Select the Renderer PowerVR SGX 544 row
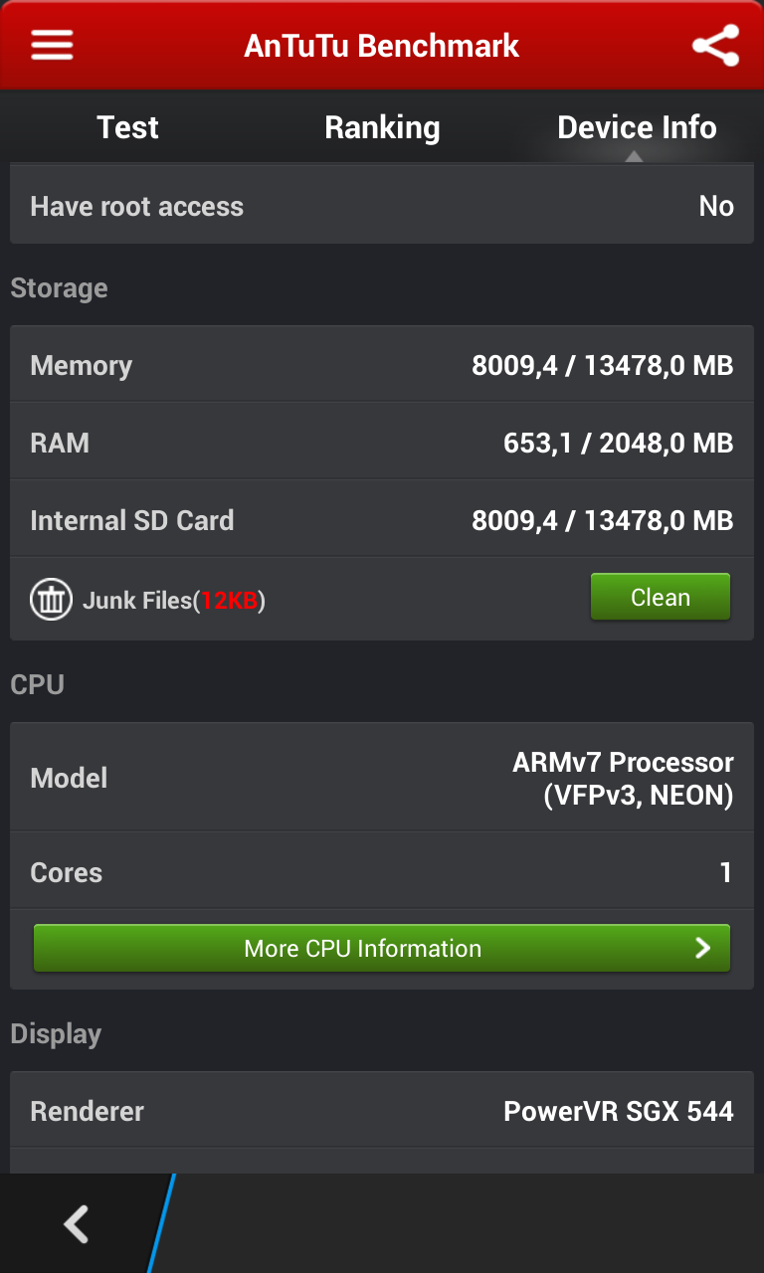This screenshot has width=764, height=1273. (382, 1111)
